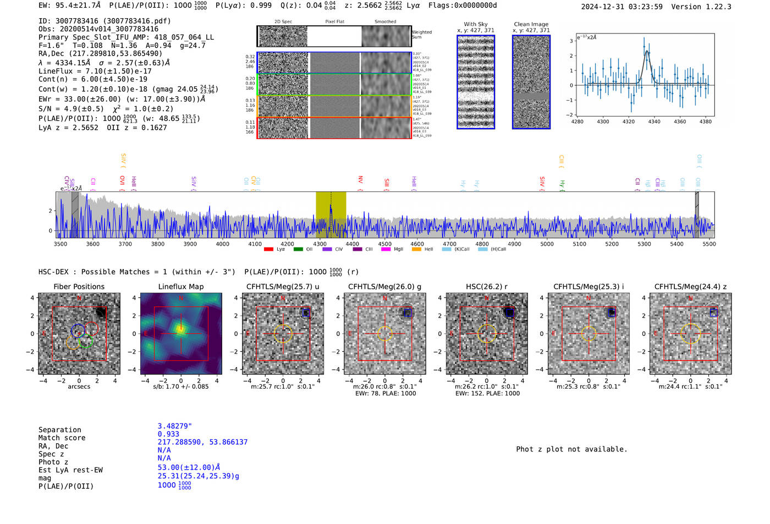Click the yellow highlighted line region in spectrum

tap(331, 214)
